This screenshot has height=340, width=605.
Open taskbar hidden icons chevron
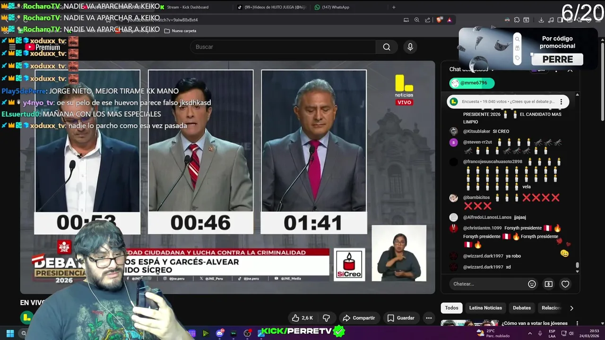(529, 333)
